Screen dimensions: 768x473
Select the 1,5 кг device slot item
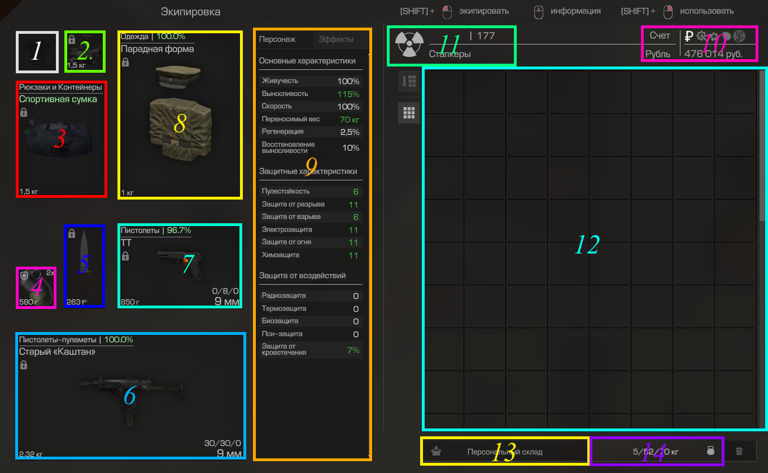tap(85, 51)
